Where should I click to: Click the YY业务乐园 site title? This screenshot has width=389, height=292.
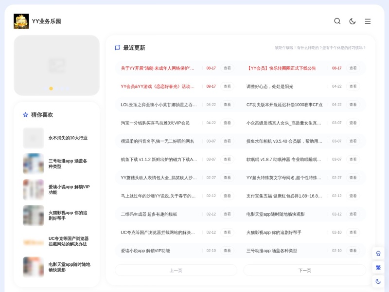[46, 21]
